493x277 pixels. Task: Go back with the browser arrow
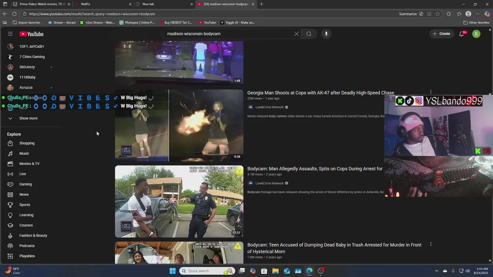point(5,14)
